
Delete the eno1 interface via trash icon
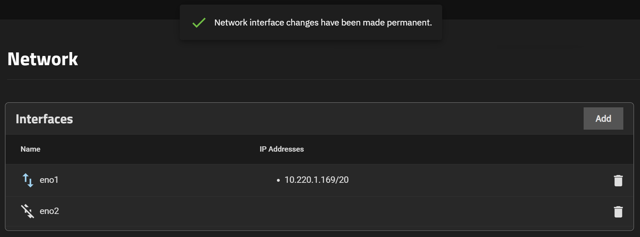point(618,180)
